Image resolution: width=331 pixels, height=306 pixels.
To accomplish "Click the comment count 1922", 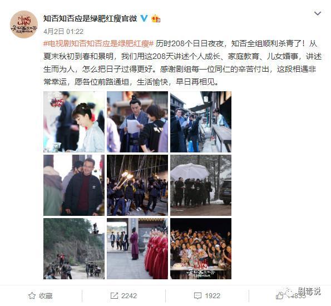I will [213, 295].
